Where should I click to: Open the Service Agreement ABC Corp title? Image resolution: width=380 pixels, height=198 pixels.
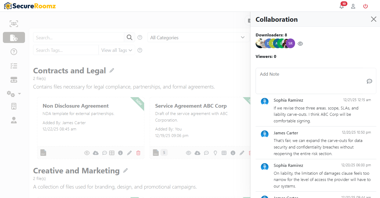(191, 106)
